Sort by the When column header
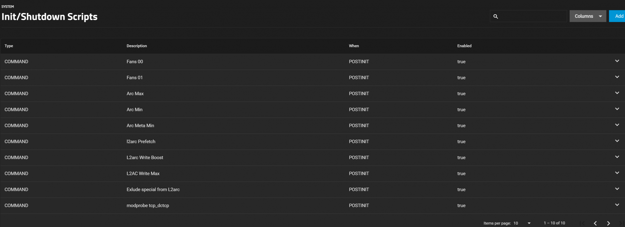 [354, 46]
